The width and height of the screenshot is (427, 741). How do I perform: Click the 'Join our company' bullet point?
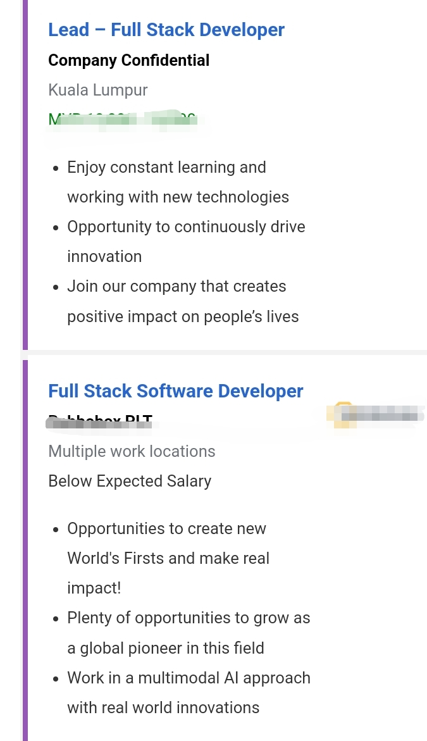(176, 286)
